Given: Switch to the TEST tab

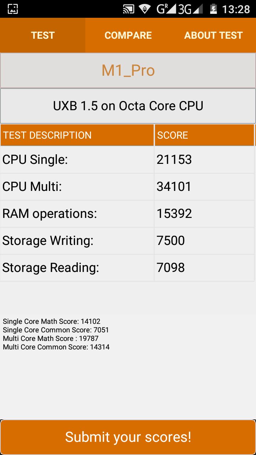Looking at the screenshot, I should point(43,35).
